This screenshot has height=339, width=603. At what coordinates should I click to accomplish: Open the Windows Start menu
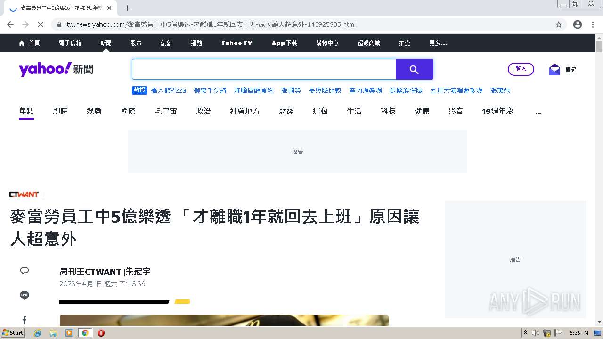tap(13, 333)
